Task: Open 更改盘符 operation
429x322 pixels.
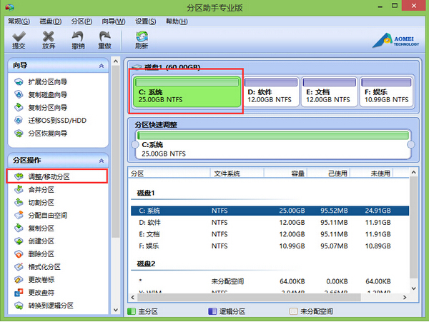Action: (x=41, y=293)
